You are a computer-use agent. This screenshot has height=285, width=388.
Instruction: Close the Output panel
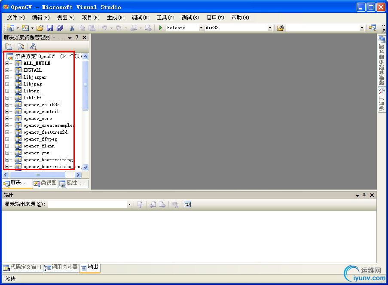pos(372,195)
